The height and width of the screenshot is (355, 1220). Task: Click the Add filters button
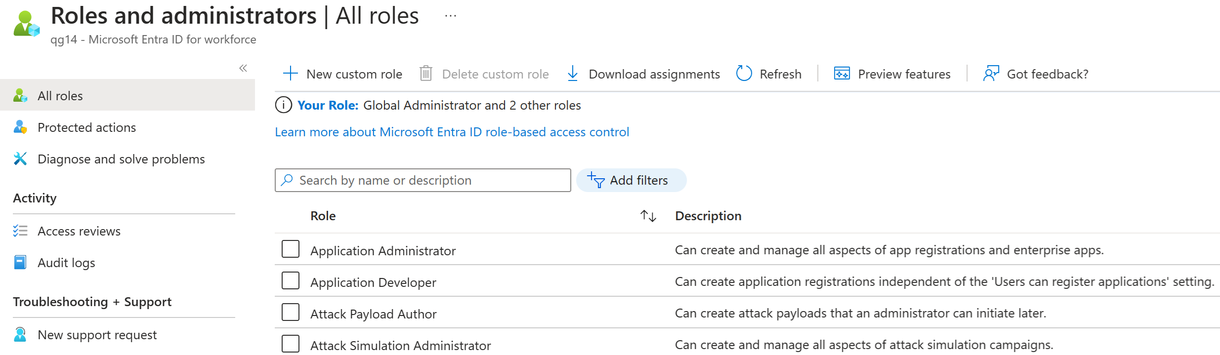[x=631, y=180]
